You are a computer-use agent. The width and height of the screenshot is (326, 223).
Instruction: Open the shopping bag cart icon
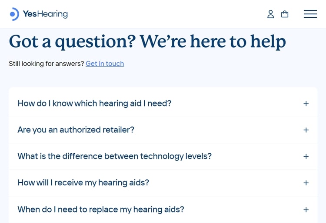pyautogui.click(x=285, y=14)
